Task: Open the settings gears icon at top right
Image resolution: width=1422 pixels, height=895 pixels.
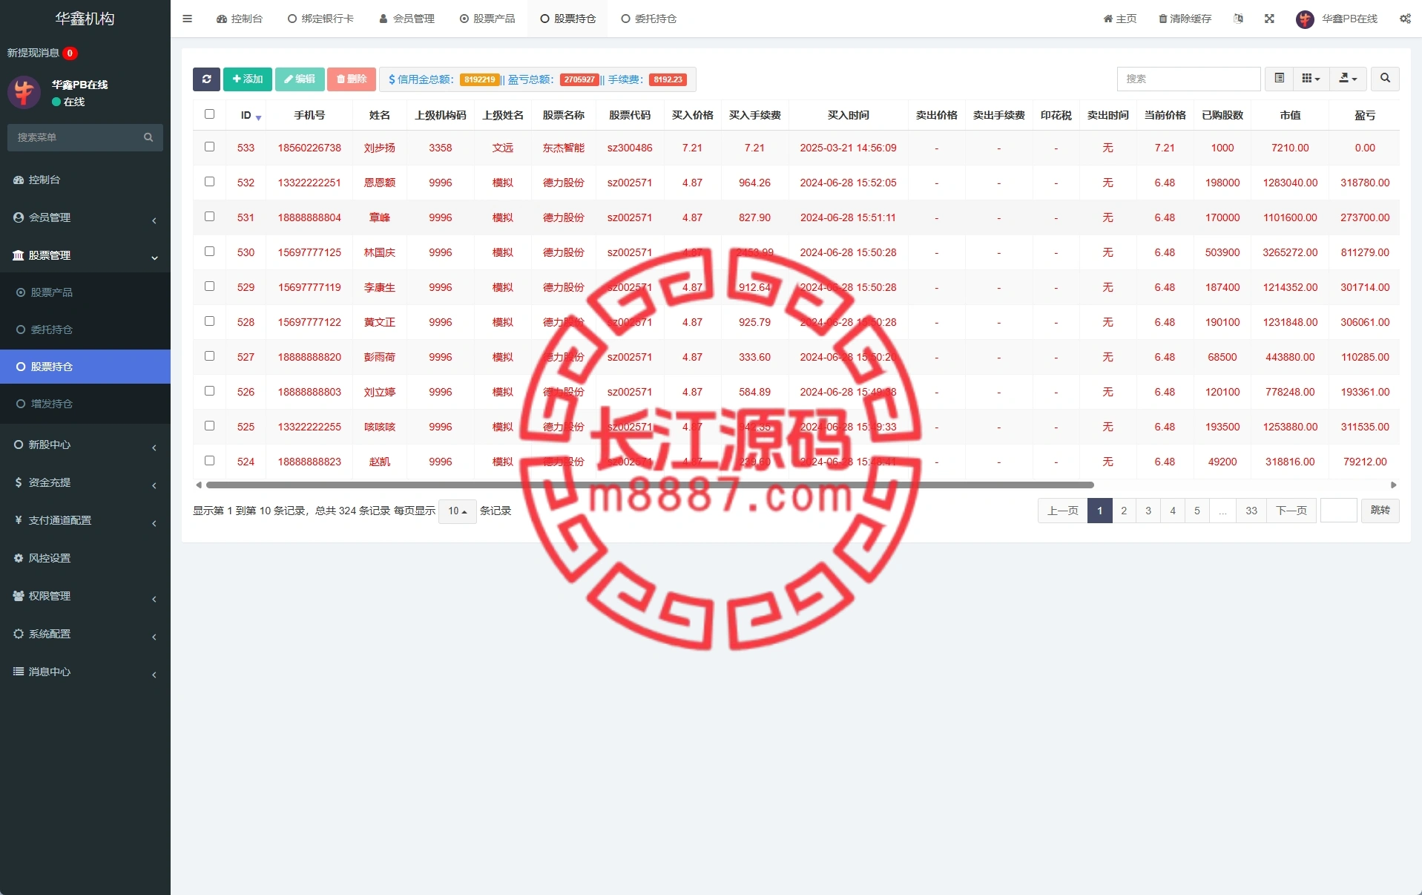Action: 1405,19
